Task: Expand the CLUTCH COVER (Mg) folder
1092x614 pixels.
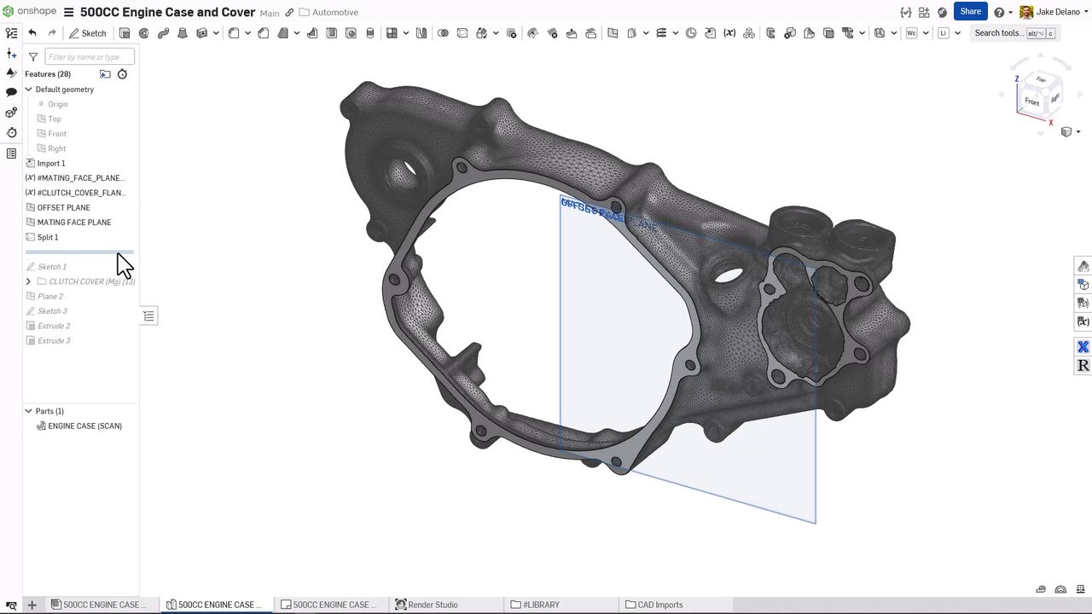Action: 28,281
